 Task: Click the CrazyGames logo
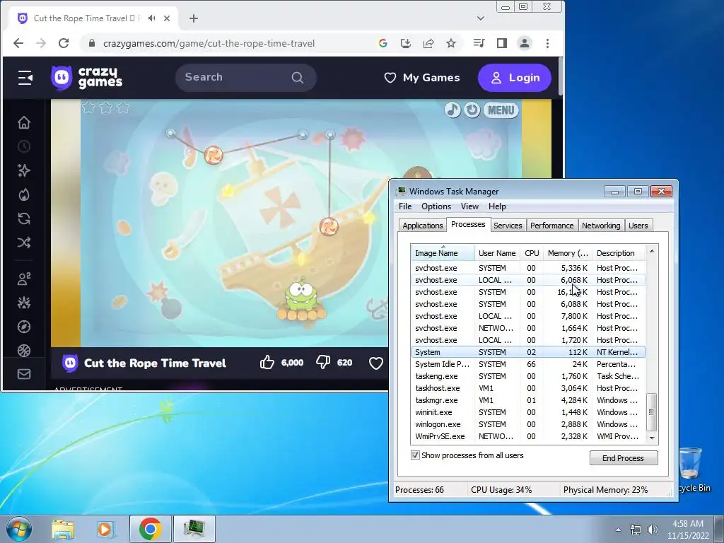[x=87, y=78]
